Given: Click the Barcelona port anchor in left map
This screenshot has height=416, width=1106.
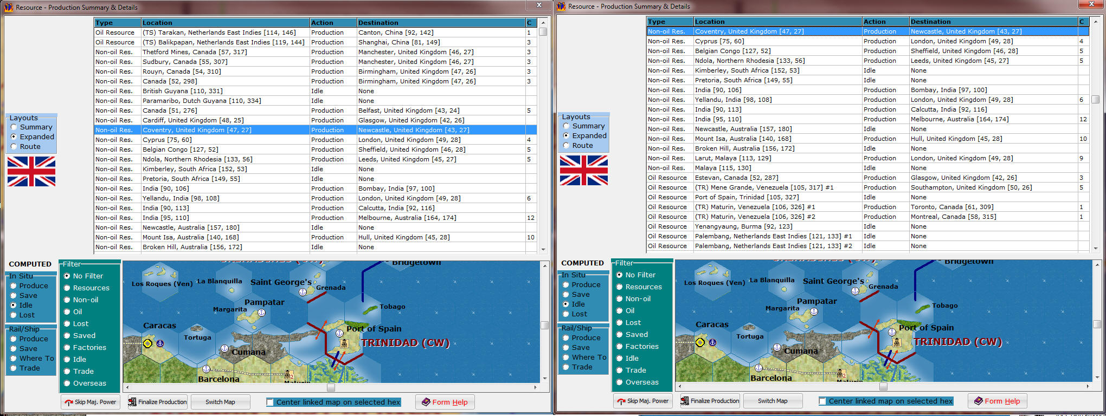Looking at the screenshot, I should point(206,369).
